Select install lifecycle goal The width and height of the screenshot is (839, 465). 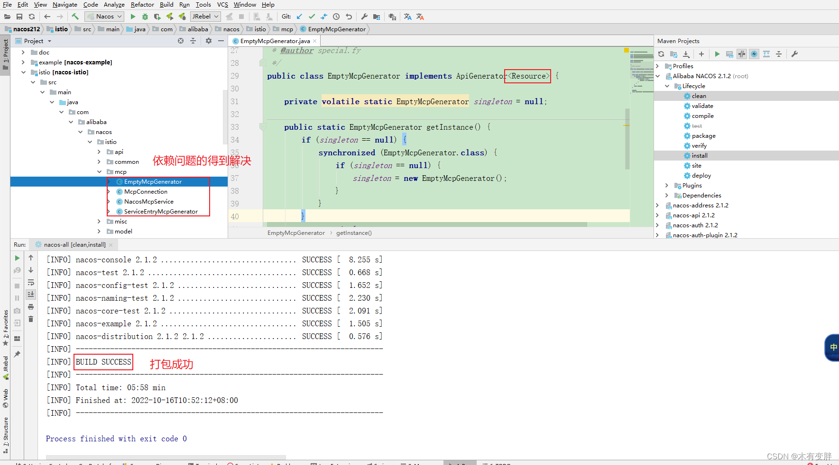pos(700,156)
